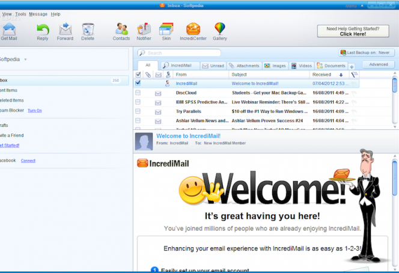The image size is (399, 273).
Task: Forward the selected message
Action: pos(65,31)
